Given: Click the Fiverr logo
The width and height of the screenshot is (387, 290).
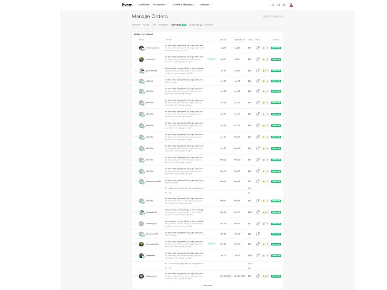Looking at the screenshot, I should click(127, 5).
